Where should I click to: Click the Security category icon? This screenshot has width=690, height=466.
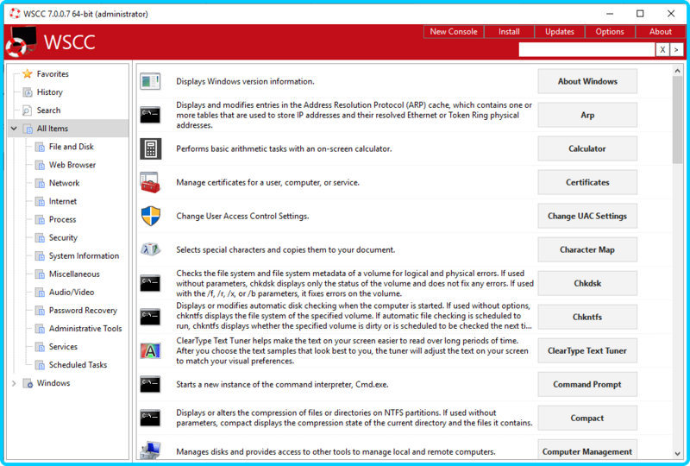[x=40, y=238]
